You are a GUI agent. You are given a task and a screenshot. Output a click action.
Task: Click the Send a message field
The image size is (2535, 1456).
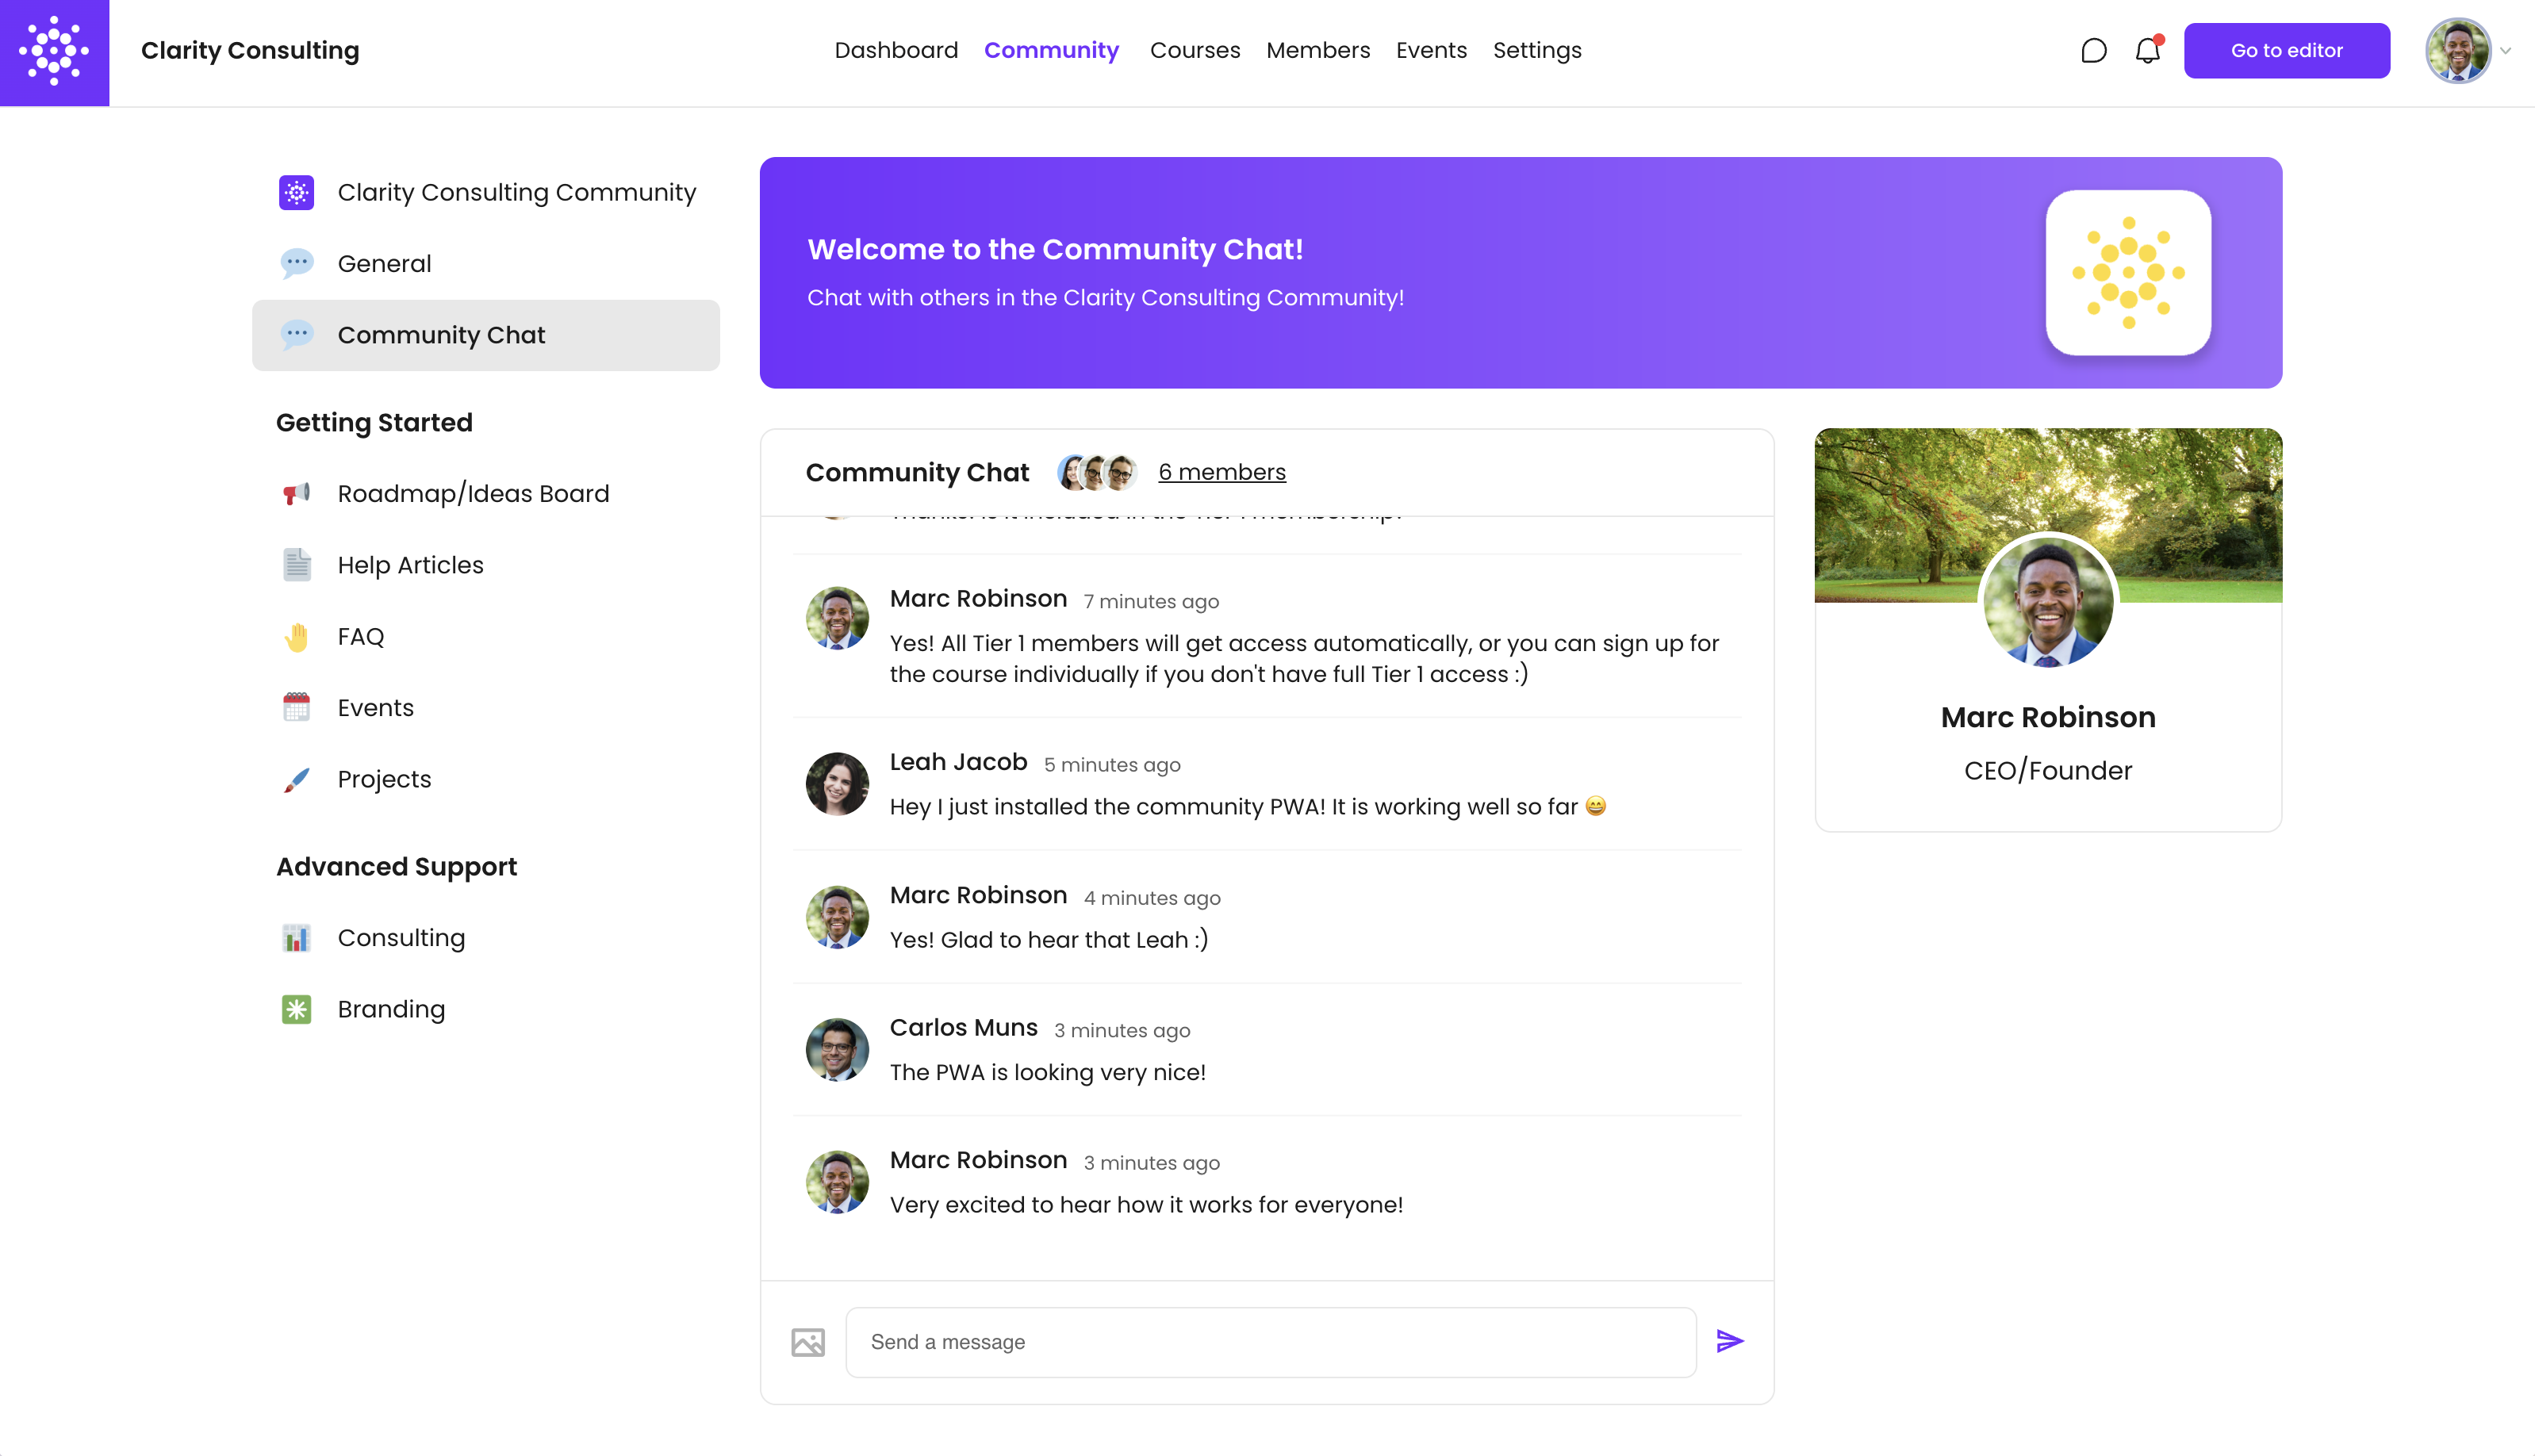click(1270, 1342)
